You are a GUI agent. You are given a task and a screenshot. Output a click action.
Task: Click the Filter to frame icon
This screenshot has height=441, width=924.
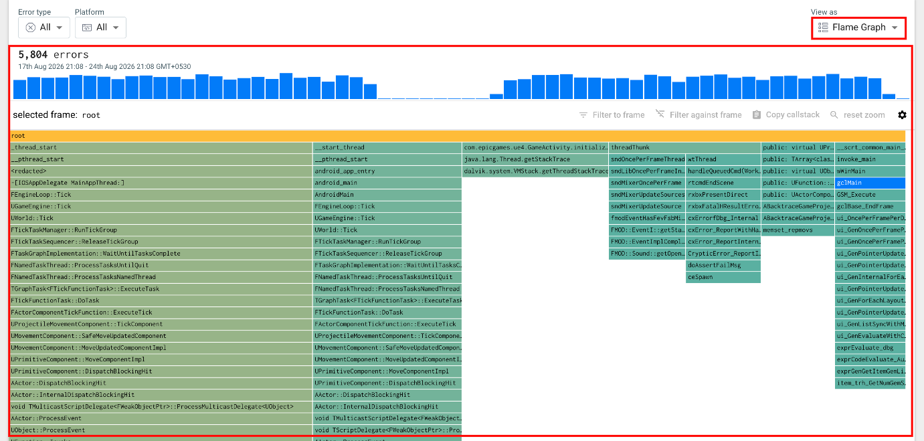(583, 115)
